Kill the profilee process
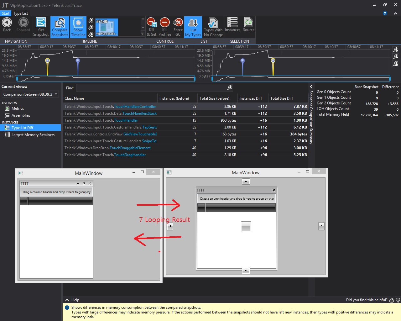Viewport: 401px width, 321px height. [x=165, y=27]
